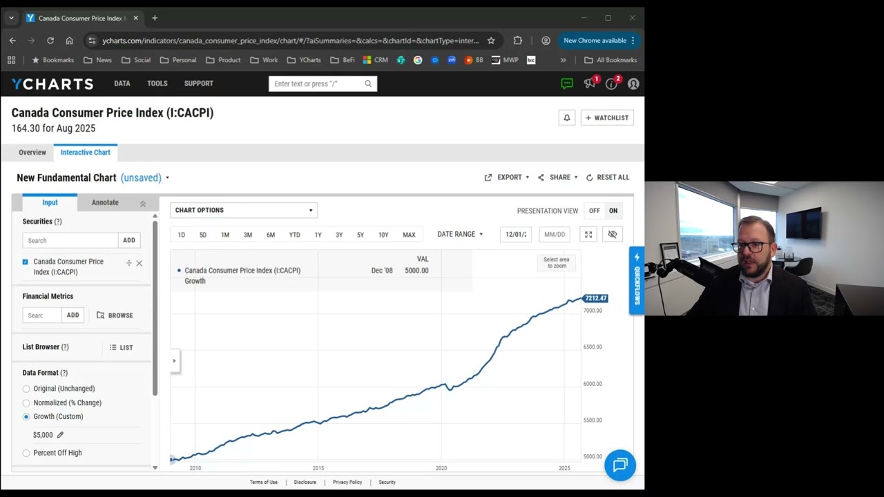Switch to the Annotate tab

pyautogui.click(x=105, y=203)
